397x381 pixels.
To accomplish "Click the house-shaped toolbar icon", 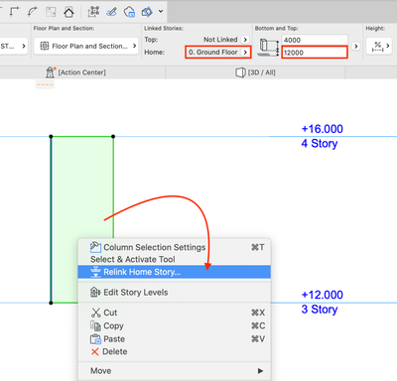I will click(x=68, y=12).
